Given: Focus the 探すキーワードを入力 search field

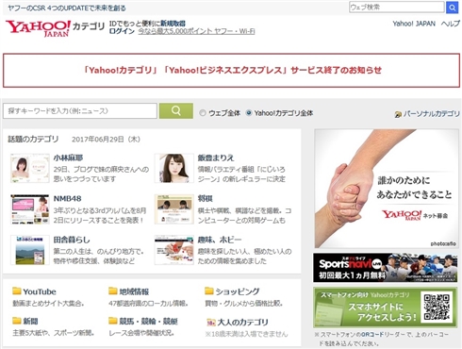Looking at the screenshot, I should click(x=80, y=111).
